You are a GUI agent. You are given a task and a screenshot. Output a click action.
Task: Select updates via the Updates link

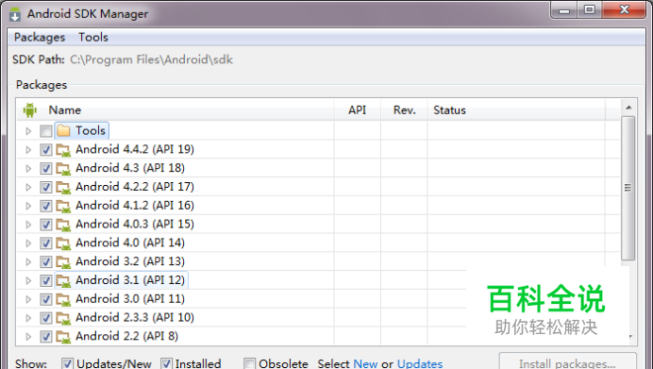tap(420, 363)
